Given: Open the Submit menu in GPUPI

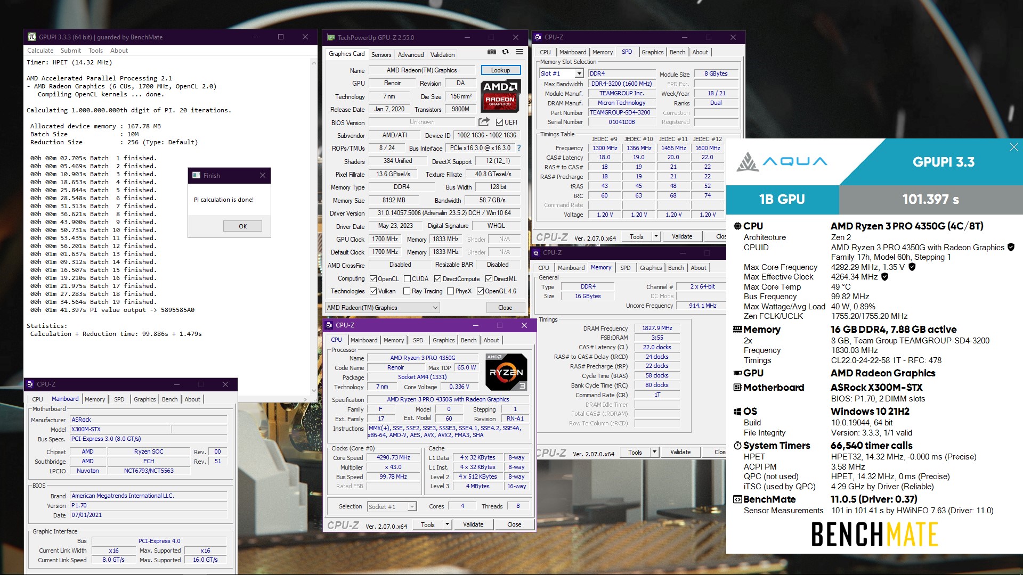Looking at the screenshot, I should (x=71, y=51).
